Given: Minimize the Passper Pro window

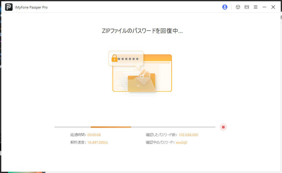Looking at the screenshot, I should point(264,7).
